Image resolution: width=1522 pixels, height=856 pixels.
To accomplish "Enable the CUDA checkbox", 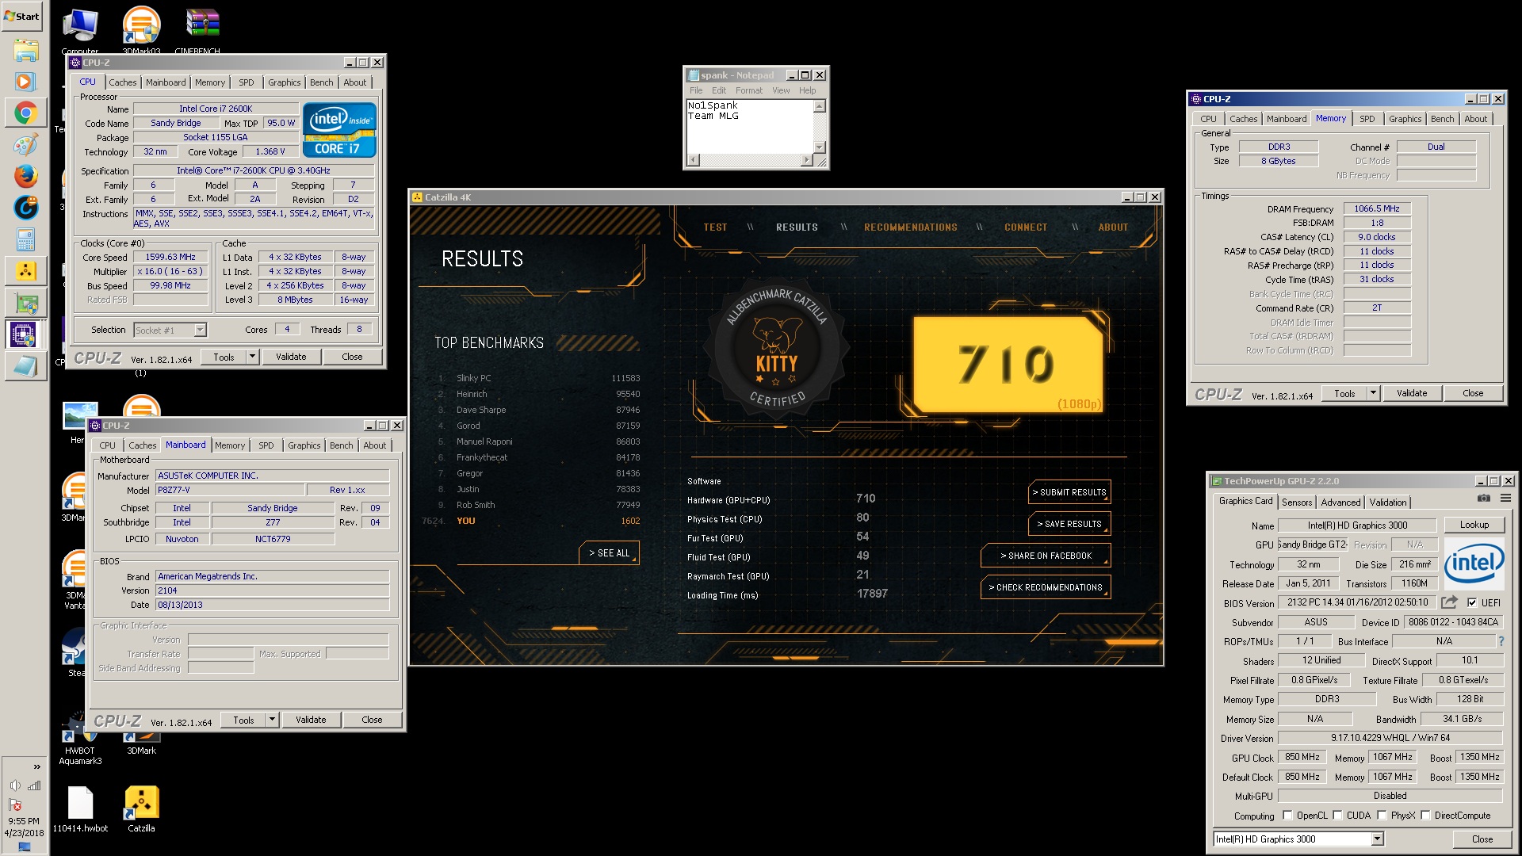I will (1337, 815).
